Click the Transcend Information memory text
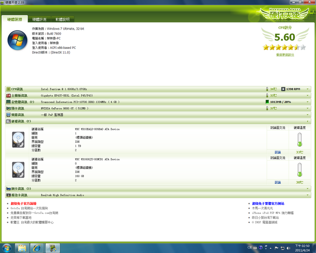This screenshot has width=316, height=253. coord(80,102)
